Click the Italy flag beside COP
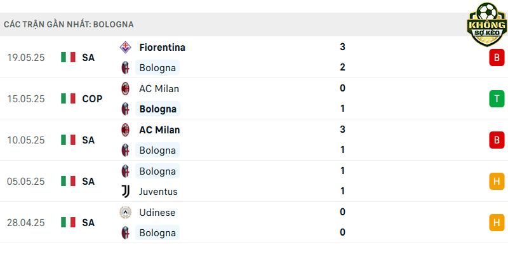The width and height of the screenshot is (508, 254). click(x=68, y=98)
